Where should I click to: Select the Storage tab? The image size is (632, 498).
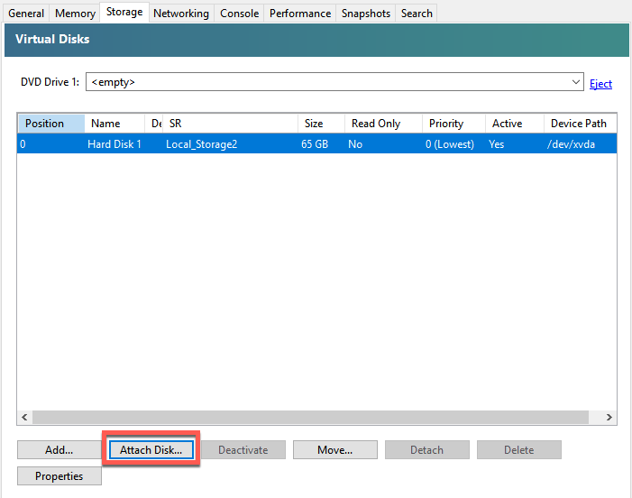124,12
